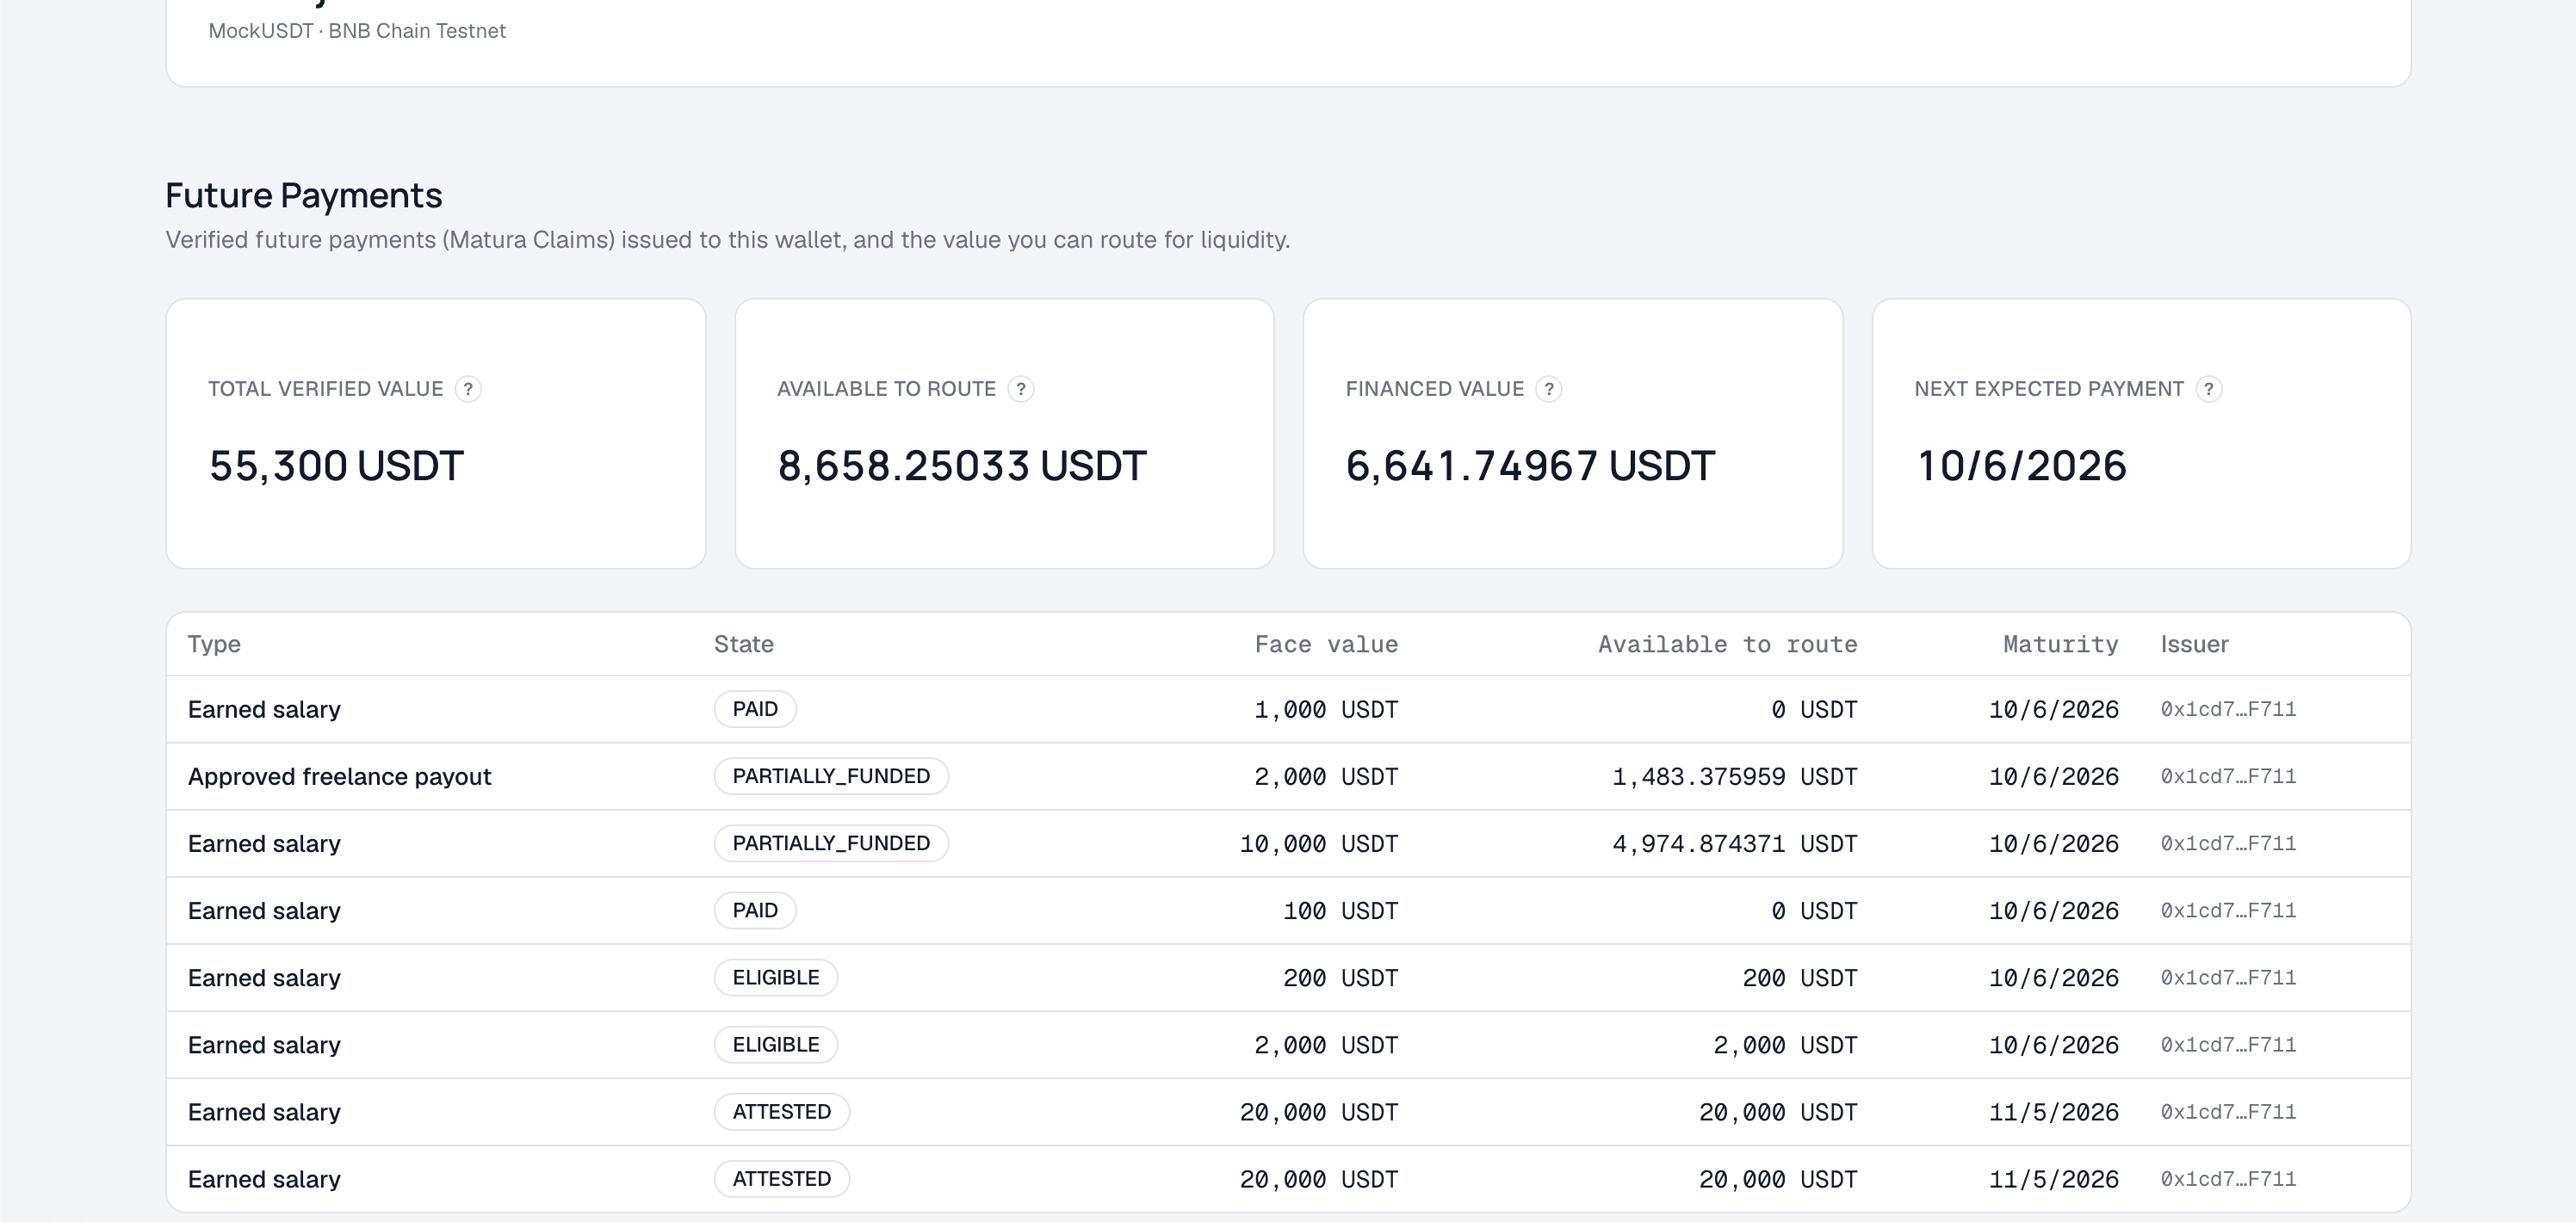Select the 8,658.25033 USDT available value

coord(961,466)
